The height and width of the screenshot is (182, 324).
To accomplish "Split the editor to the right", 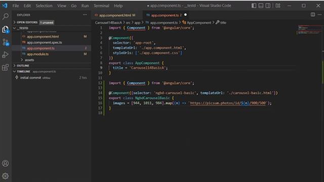I will coord(313,15).
